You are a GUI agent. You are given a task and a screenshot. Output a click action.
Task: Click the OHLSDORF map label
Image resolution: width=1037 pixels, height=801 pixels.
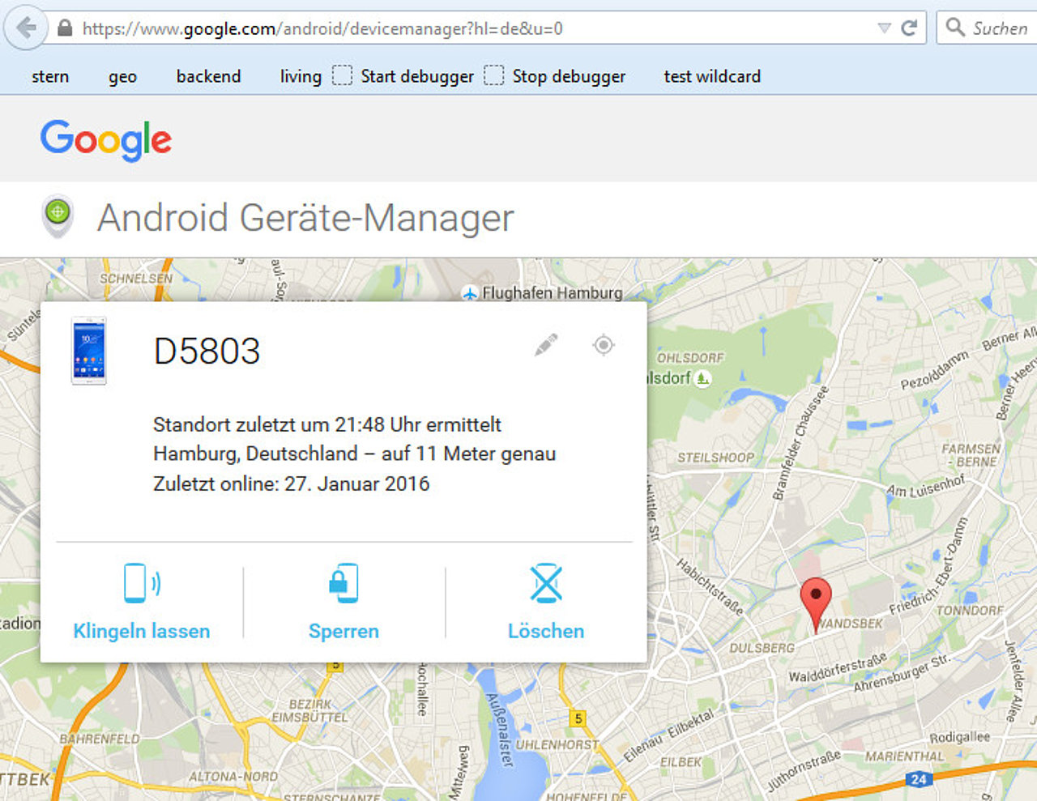(690, 357)
